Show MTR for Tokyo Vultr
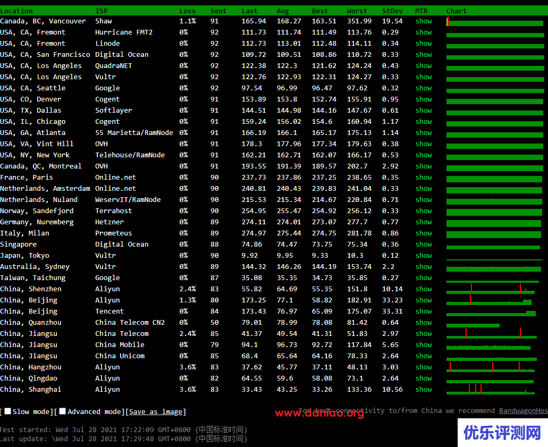 point(424,256)
